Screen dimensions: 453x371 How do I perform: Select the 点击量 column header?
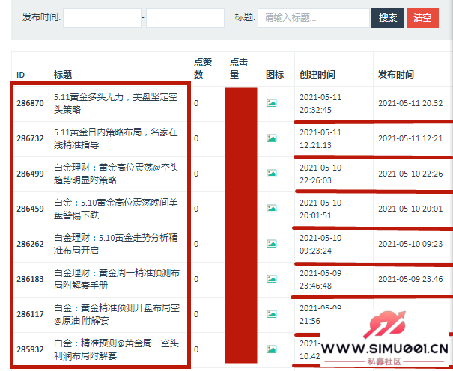click(x=239, y=68)
